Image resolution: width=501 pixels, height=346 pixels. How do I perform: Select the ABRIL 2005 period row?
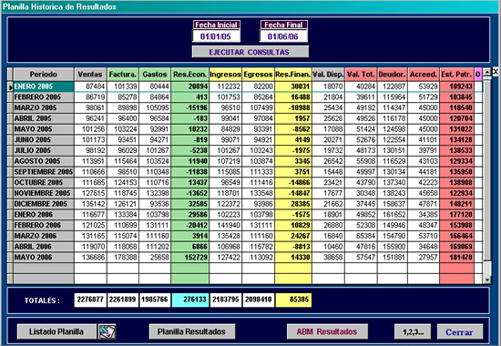[x=44, y=118]
